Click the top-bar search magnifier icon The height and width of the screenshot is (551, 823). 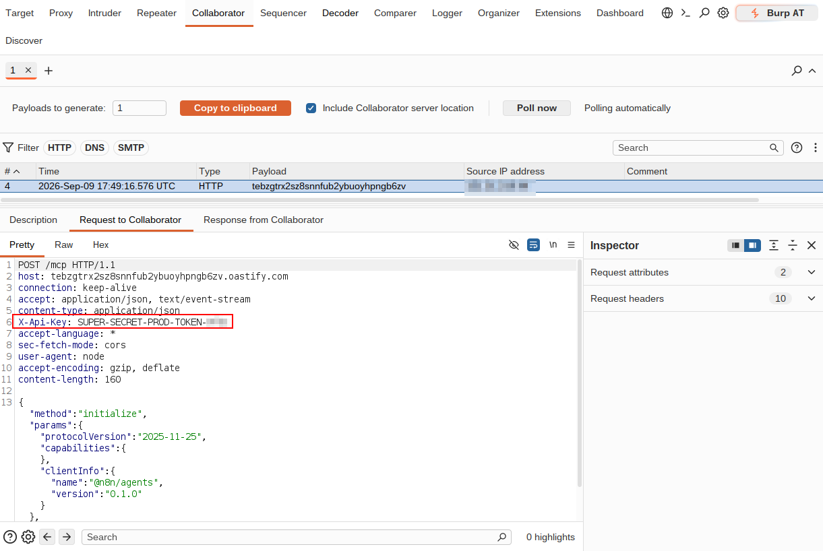click(x=704, y=13)
